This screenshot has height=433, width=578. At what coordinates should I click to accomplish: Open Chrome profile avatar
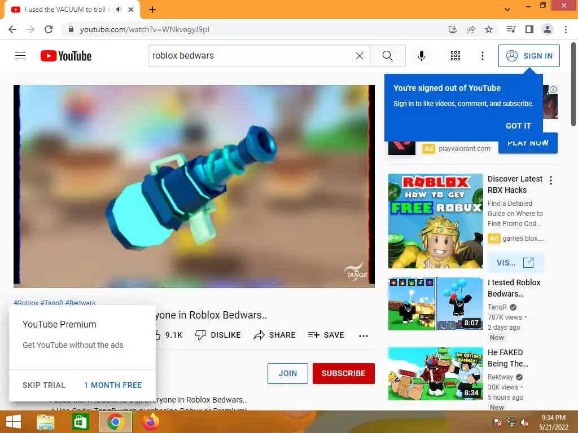548,29
